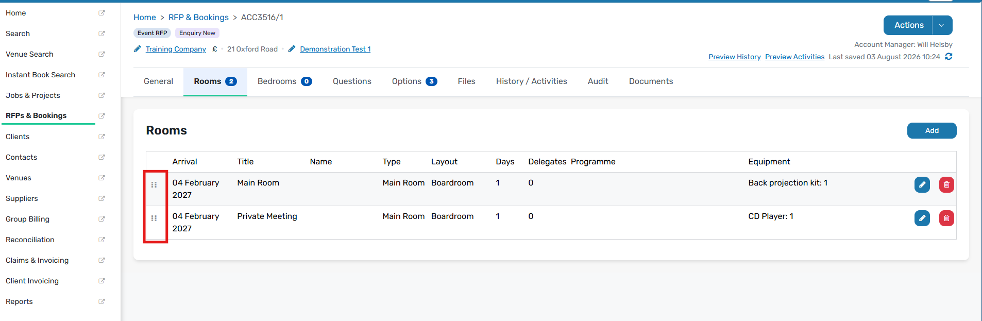This screenshot has width=982, height=321.
Task: Navigate to RFP & Bookings breadcrumb
Action: pos(198,17)
